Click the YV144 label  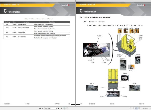coord(92,62)
